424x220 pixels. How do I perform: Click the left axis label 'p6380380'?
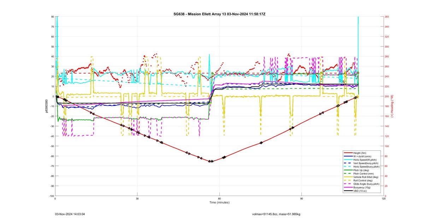(x=46, y=106)
